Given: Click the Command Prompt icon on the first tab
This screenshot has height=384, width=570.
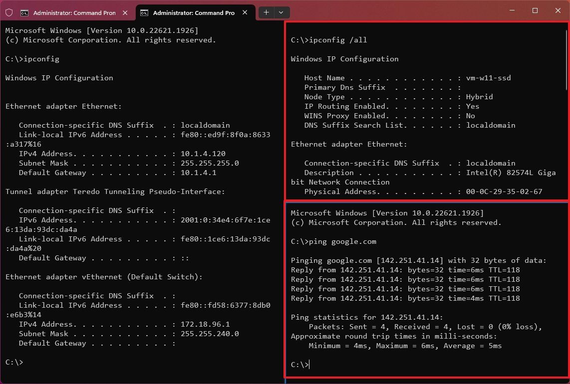Looking at the screenshot, I should pyautogui.click(x=25, y=12).
